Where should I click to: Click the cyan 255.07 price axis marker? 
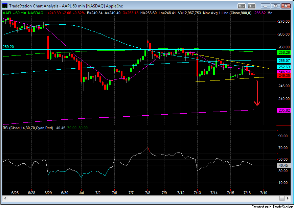point(284,61)
